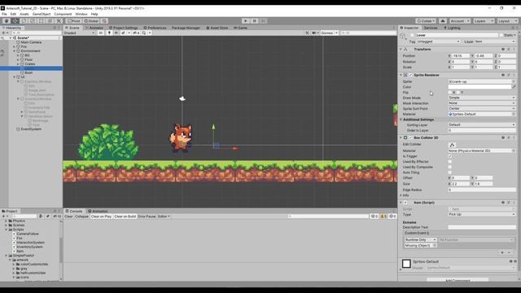Open the Component menu
The width and height of the screenshot is (521, 293).
click(63, 14)
